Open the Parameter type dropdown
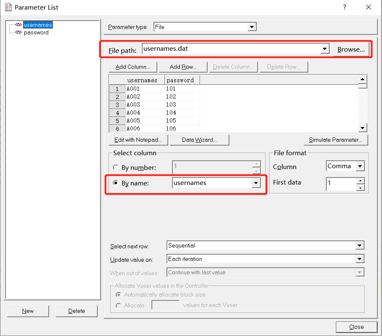The image size is (382, 336). [x=252, y=27]
